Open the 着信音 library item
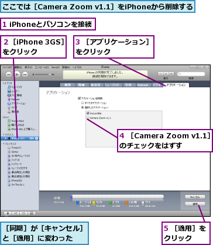The width and height of the screenshot is (213, 245). point(13,112)
